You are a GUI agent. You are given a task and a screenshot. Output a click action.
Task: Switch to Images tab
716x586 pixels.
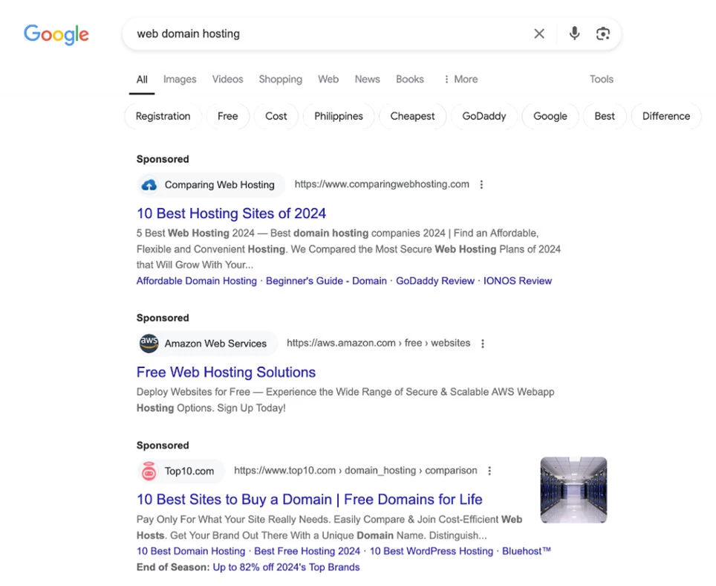pos(180,80)
